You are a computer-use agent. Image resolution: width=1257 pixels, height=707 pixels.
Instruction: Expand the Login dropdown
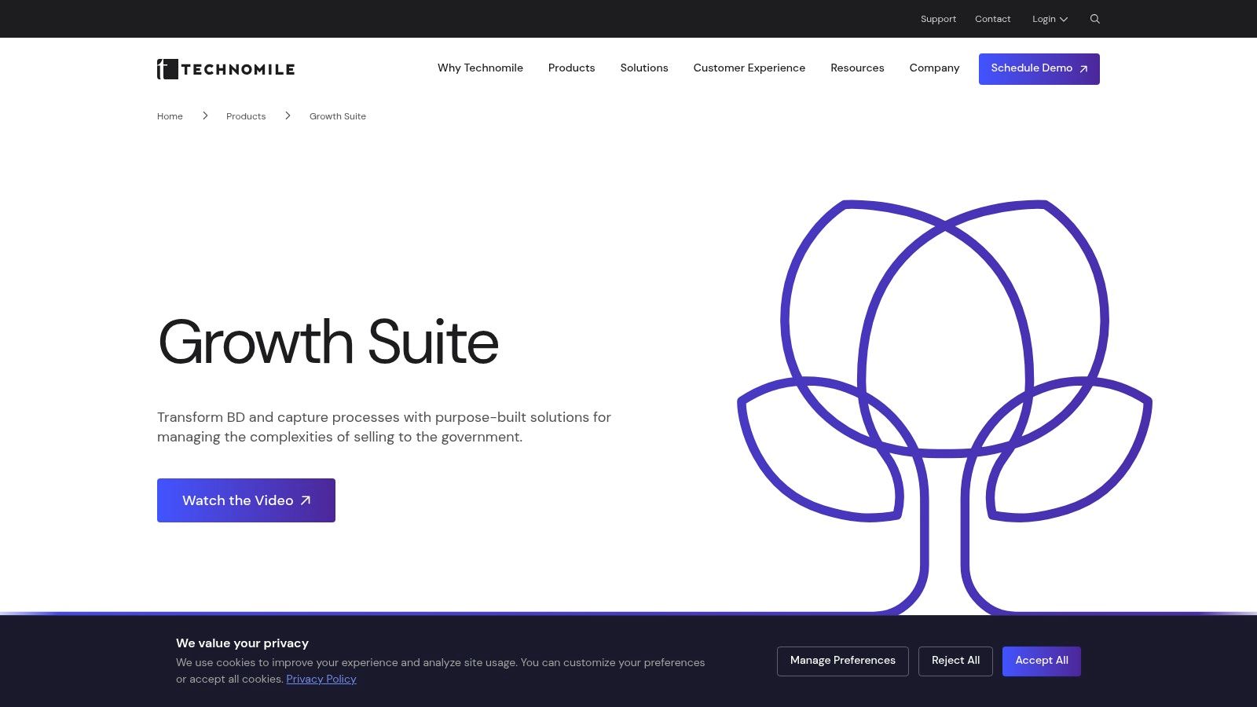[1050, 19]
